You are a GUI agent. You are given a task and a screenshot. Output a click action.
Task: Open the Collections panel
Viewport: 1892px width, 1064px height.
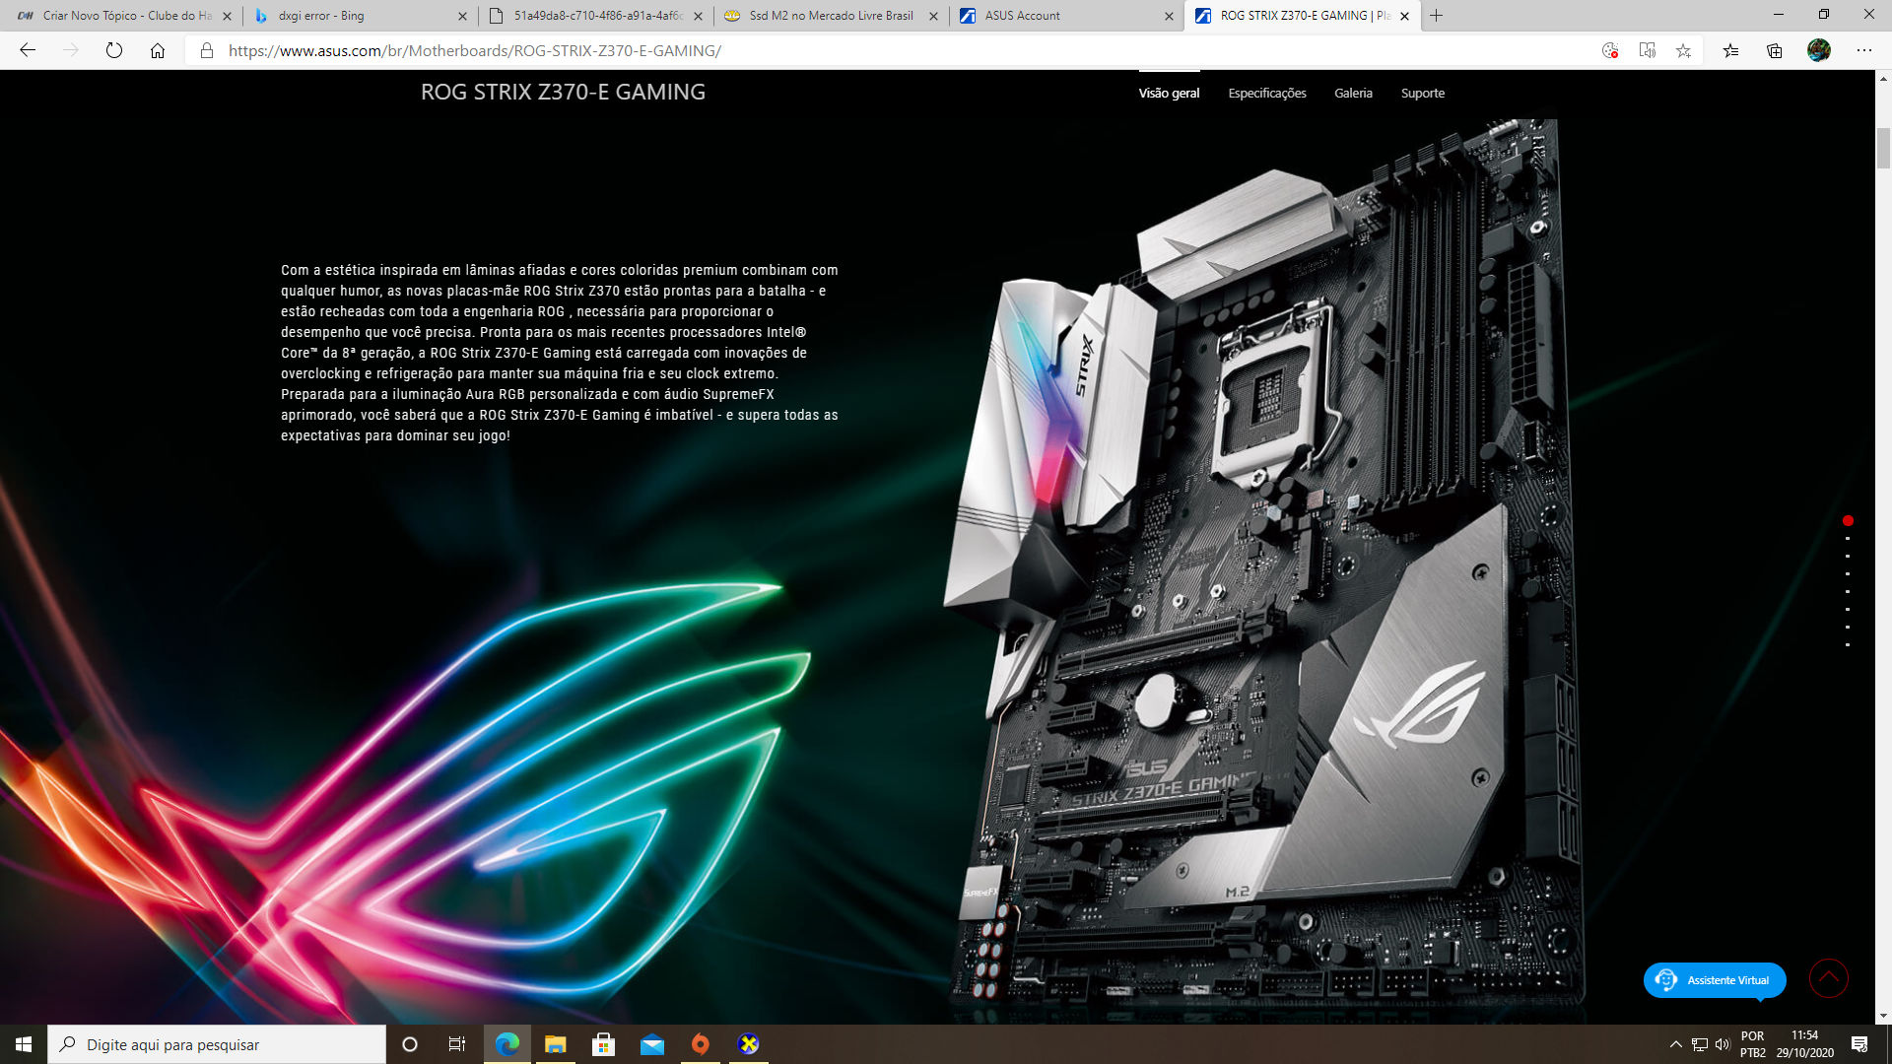click(x=1775, y=50)
